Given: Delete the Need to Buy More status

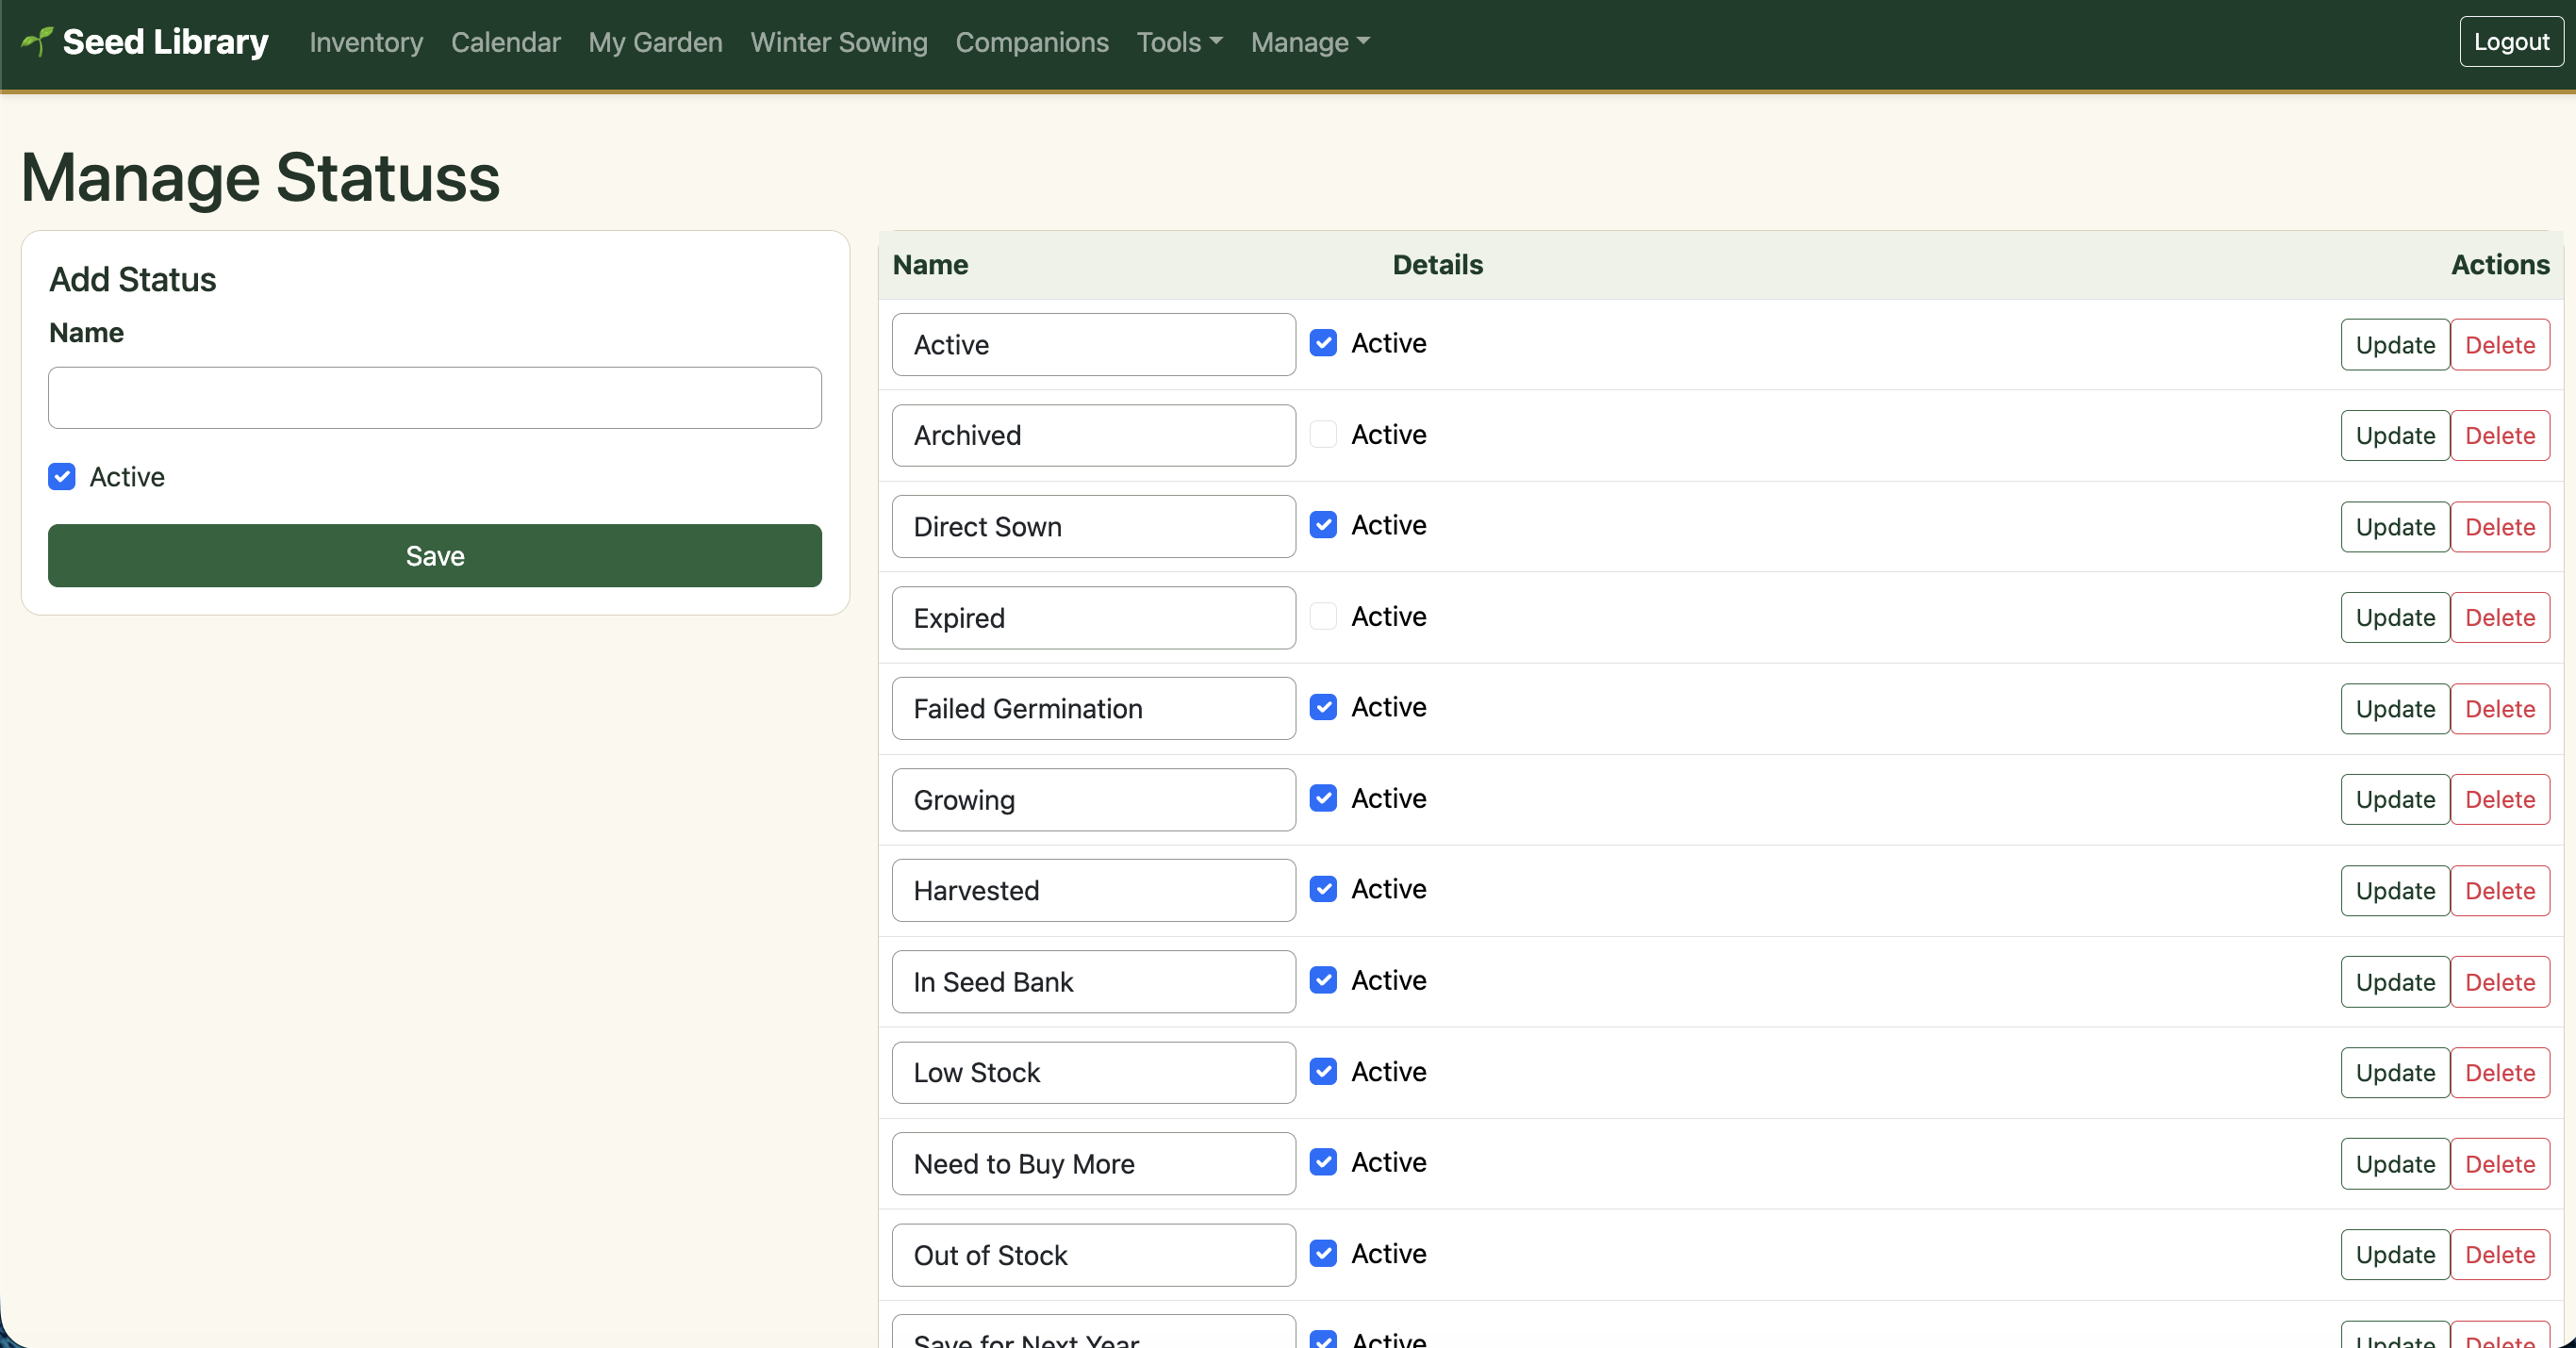Looking at the screenshot, I should (x=2499, y=1164).
